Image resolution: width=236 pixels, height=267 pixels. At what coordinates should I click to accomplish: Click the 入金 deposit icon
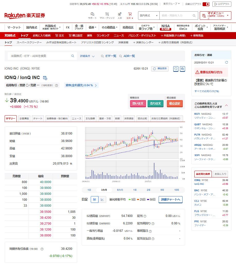(x=120, y=14)
